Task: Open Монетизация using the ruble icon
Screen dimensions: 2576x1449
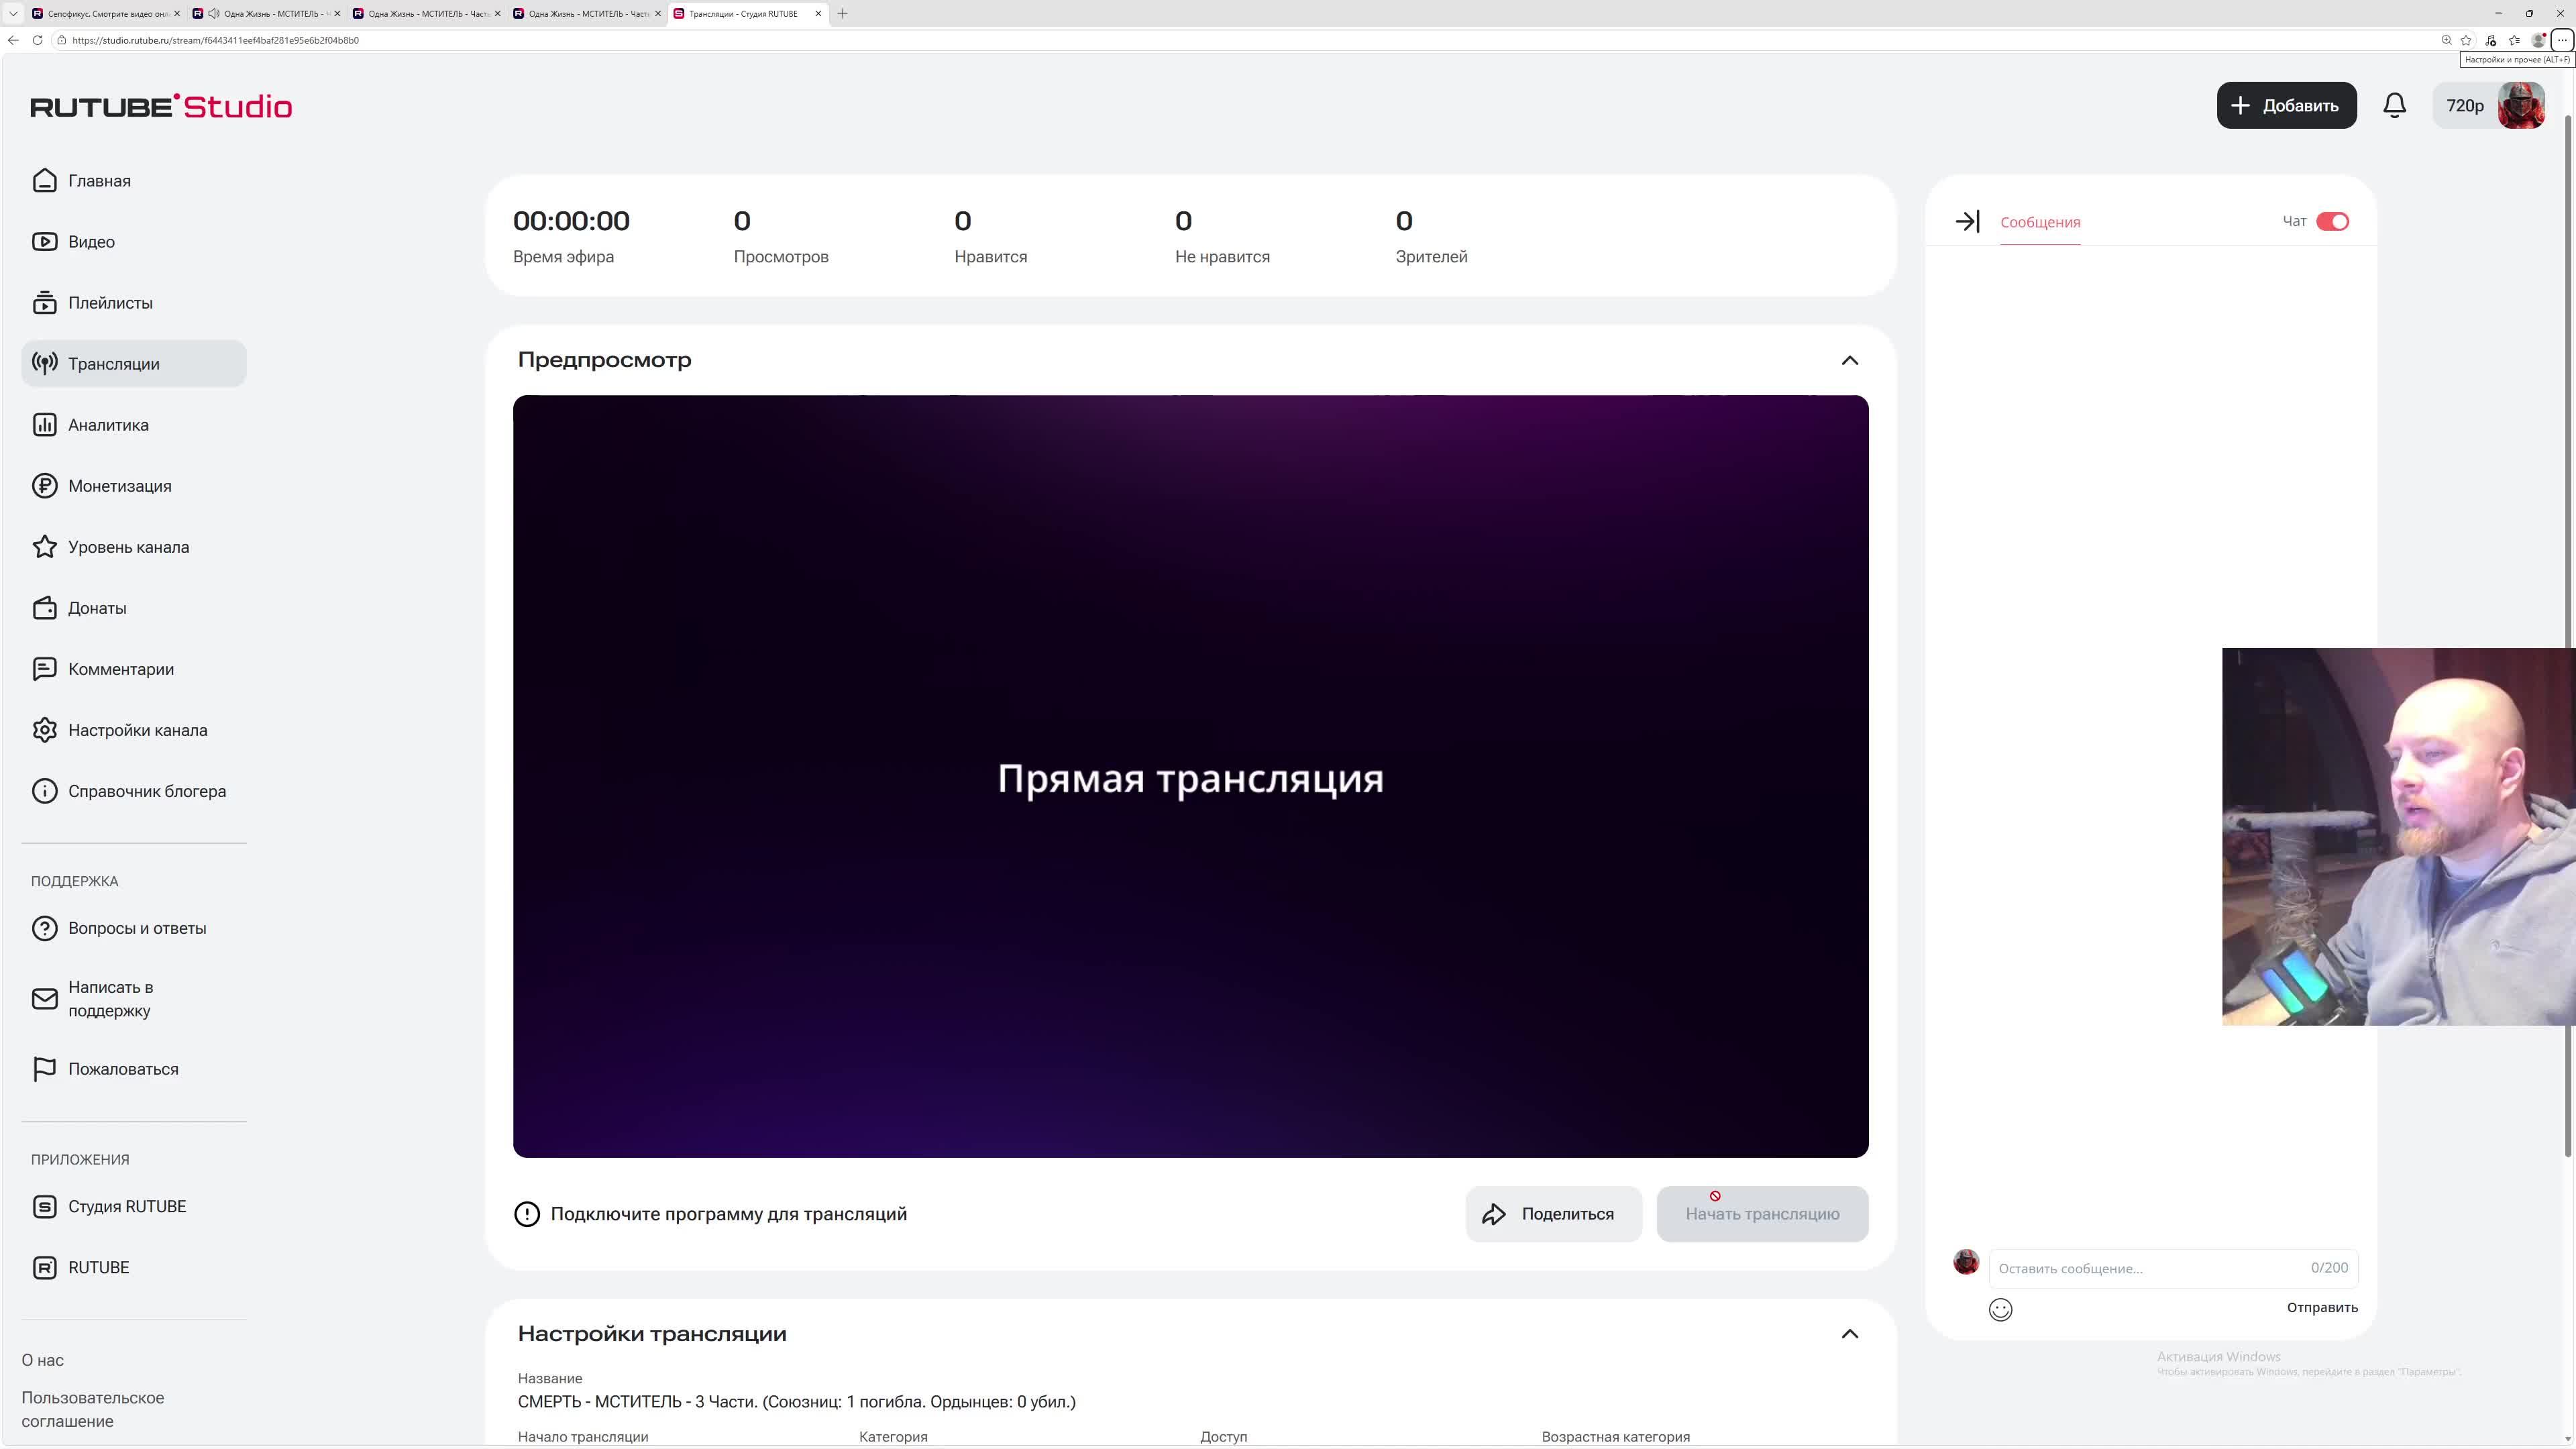Action: pyautogui.click(x=45, y=486)
